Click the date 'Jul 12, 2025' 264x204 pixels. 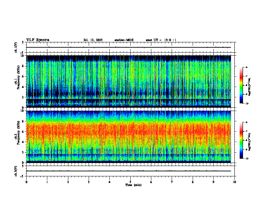93,40
